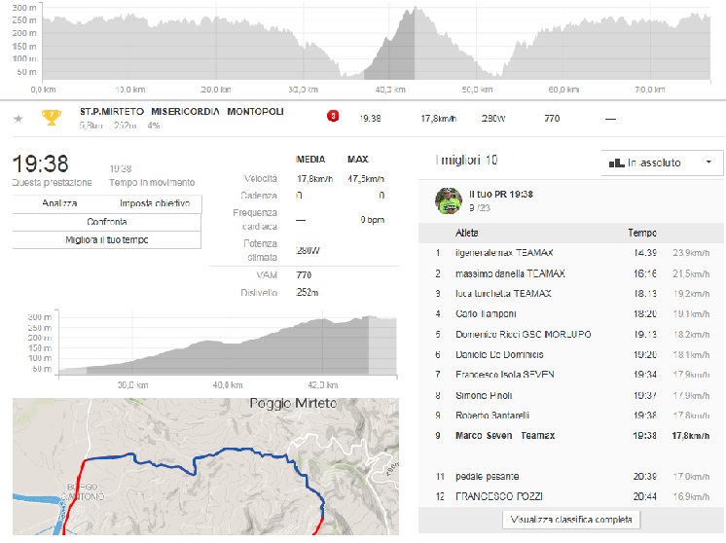The width and height of the screenshot is (726, 543).
Task: Open massimo danella TEAMAX profile
Action: (x=510, y=273)
